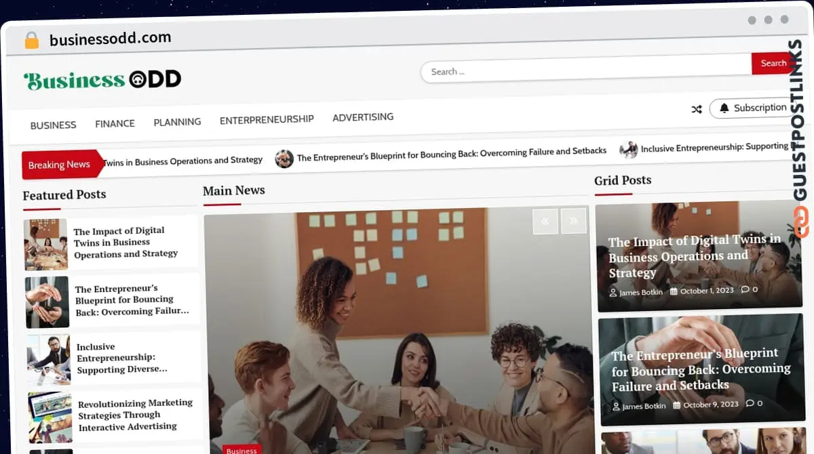The width and height of the screenshot is (814, 454).
Task: Open grid post Impact of Digital Twins title
Action: pyautogui.click(x=695, y=256)
